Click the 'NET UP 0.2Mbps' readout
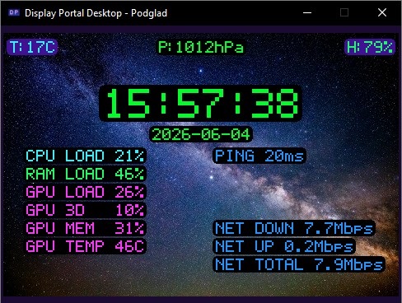Screen dimensions: 402x303 click(284, 246)
